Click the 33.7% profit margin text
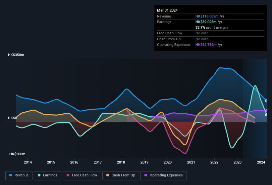Image resolution: width=272 pixels, height=185 pixels. (211, 27)
